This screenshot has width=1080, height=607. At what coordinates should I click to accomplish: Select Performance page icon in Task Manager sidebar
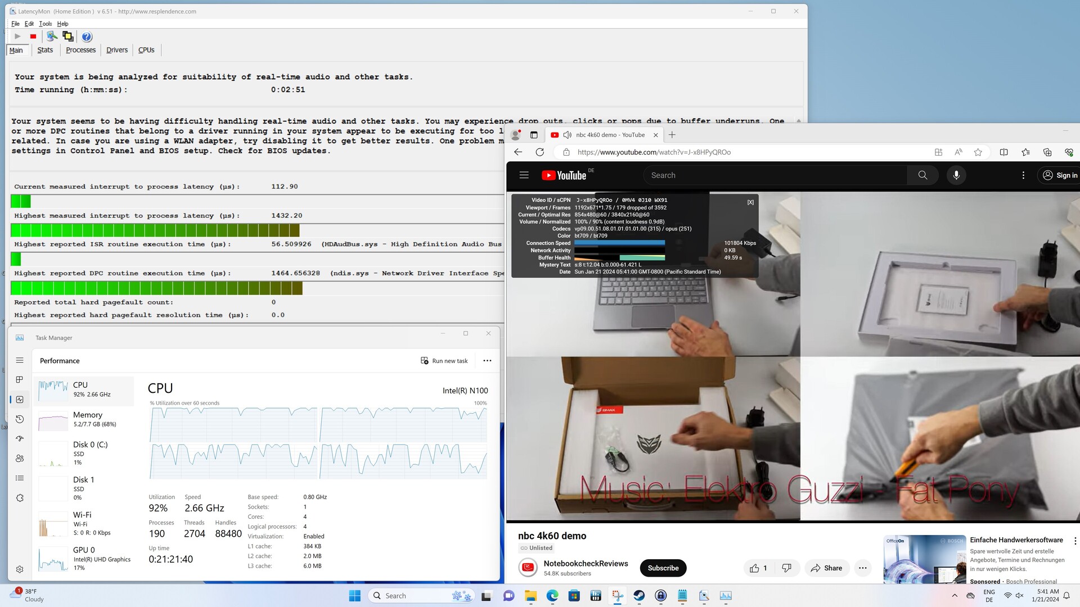click(x=20, y=400)
